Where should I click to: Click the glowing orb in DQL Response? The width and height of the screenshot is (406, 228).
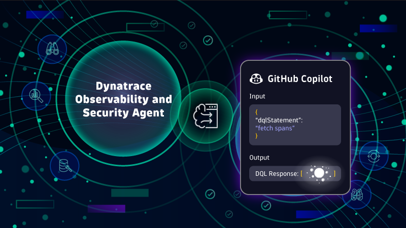coord(319,174)
